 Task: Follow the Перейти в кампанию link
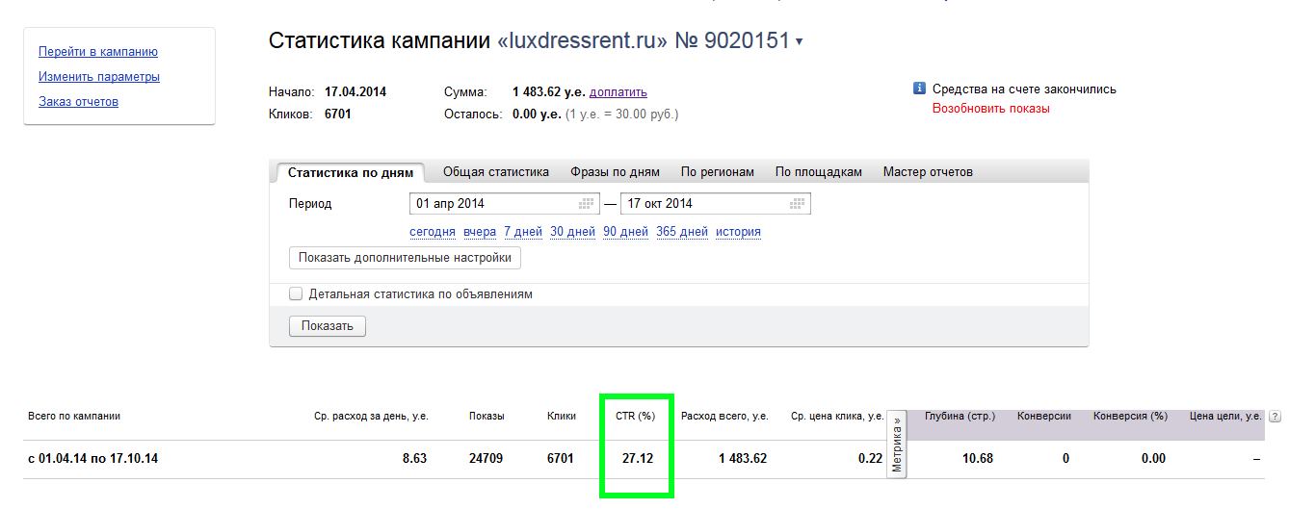tap(98, 52)
